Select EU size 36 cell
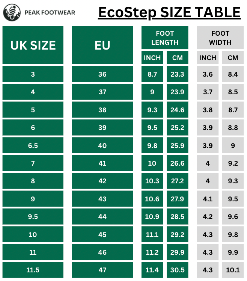The width and height of the screenshot is (247, 281). [102, 74]
